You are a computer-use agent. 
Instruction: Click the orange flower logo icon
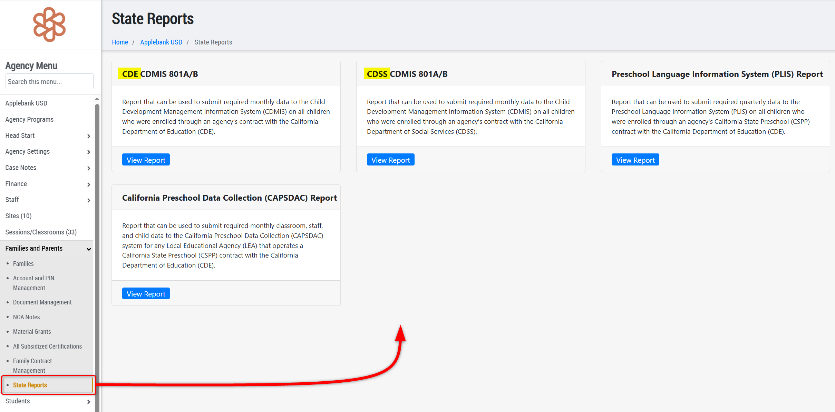pos(49,24)
